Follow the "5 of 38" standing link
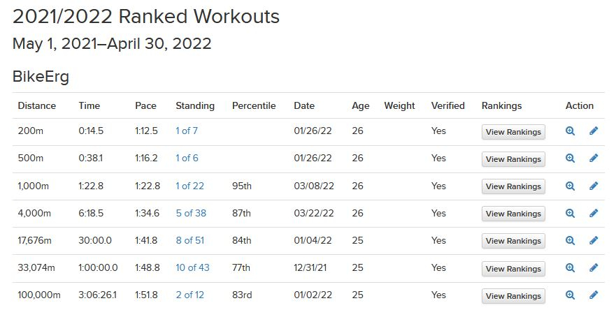616x317 pixels. click(191, 213)
